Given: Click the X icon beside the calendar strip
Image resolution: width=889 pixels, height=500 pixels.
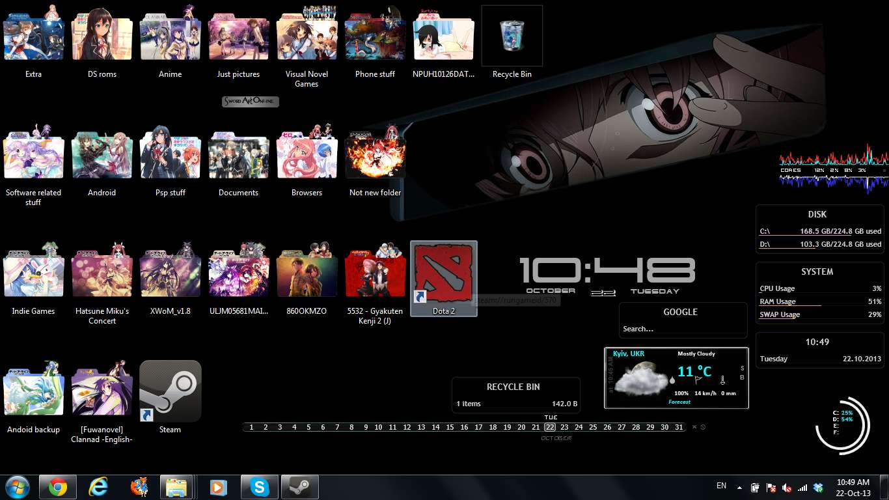Looking at the screenshot, I should coord(694,427).
